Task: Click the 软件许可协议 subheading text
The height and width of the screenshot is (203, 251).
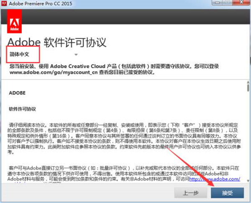Action: pyautogui.click(x=23, y=109)
